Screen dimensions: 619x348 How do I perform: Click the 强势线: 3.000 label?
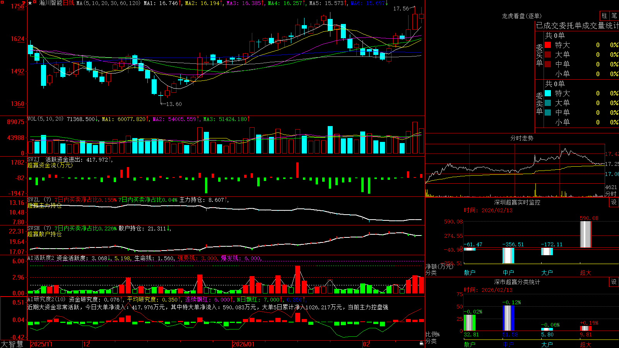197,258
